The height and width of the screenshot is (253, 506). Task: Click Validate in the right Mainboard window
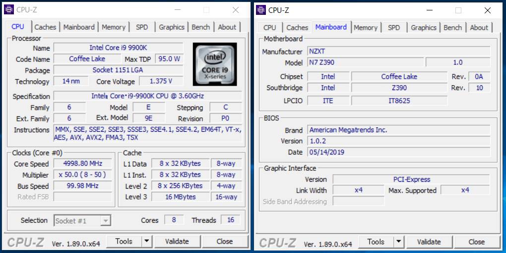(429, 242)
